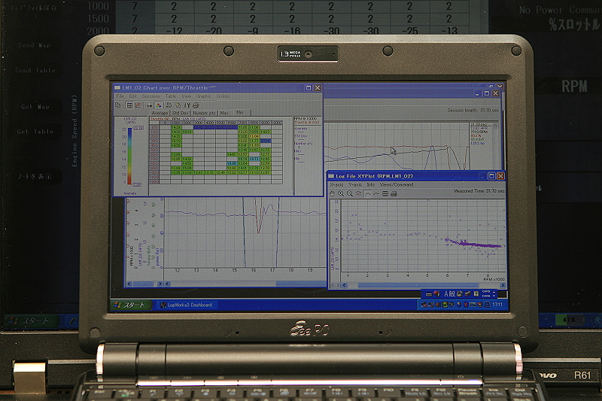The width and height of the screenshot is (602, 401).
Task: Select the pan hand tool in XYPlot
Action: click(332, 194)
